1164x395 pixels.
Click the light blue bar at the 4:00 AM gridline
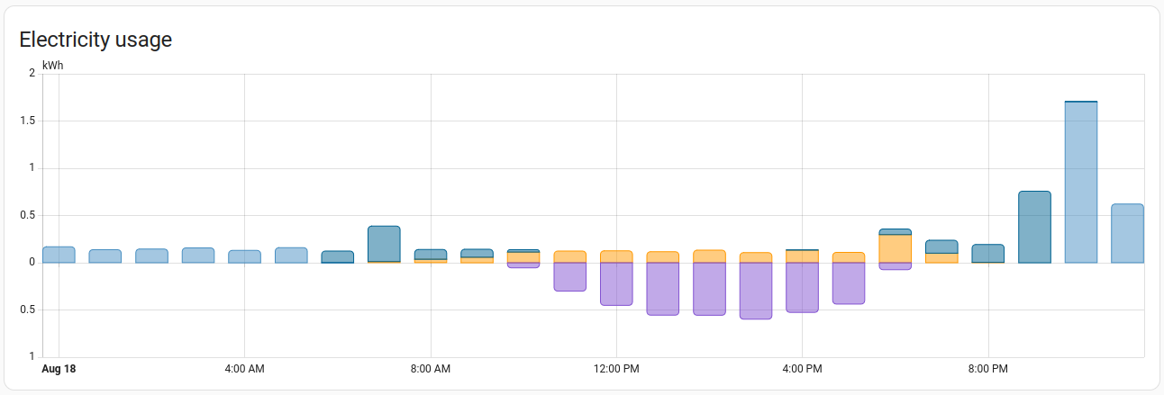point(244,256)
